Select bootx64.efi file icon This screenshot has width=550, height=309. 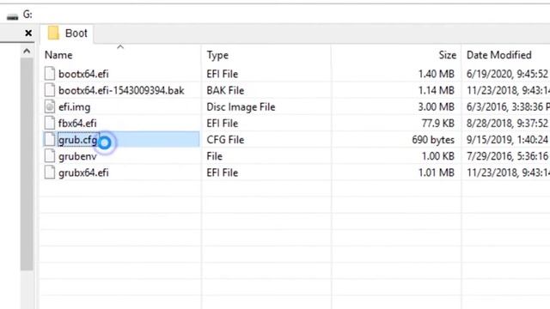(x=50, y=74)
